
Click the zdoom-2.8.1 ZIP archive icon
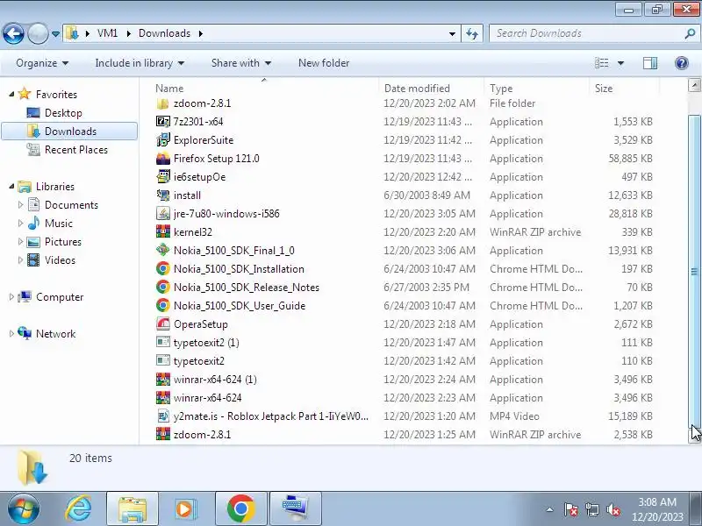pos(163,434)
